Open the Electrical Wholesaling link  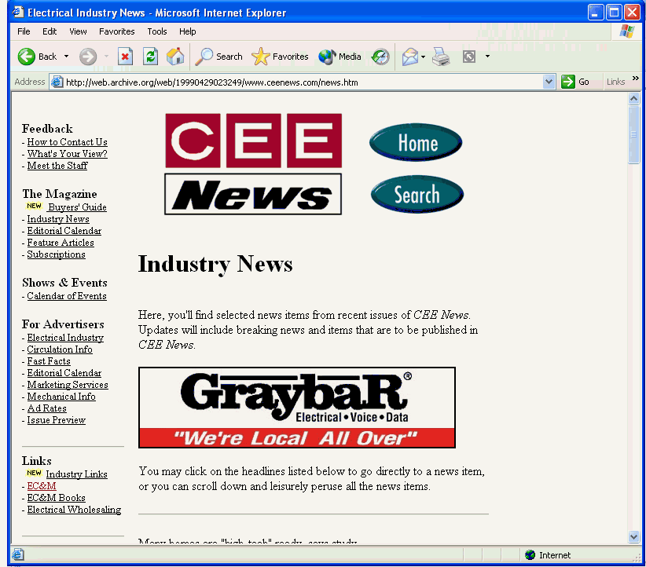click(x=74, y=510)
